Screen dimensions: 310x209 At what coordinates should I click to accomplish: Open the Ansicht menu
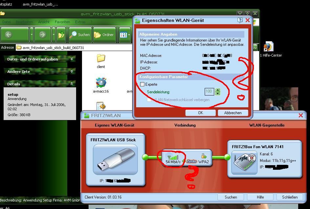tap(44, 22)
